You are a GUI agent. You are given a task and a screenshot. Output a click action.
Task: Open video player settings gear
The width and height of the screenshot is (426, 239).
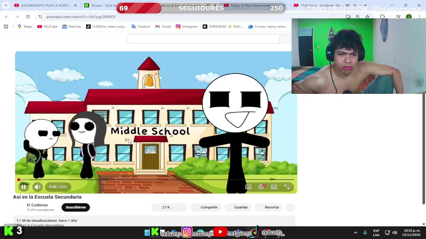(x=261, y=187)
